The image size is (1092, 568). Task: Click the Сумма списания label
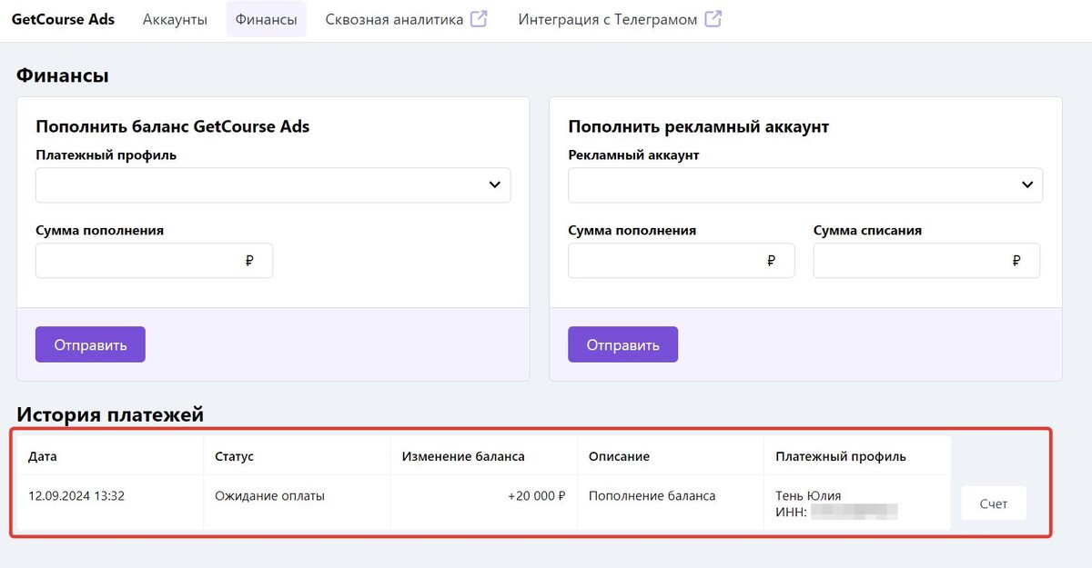(x=867, y=230)
